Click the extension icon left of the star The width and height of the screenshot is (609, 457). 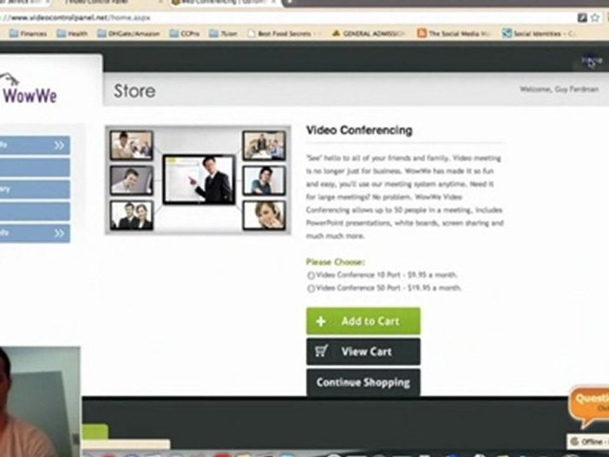tap(582, 18)
